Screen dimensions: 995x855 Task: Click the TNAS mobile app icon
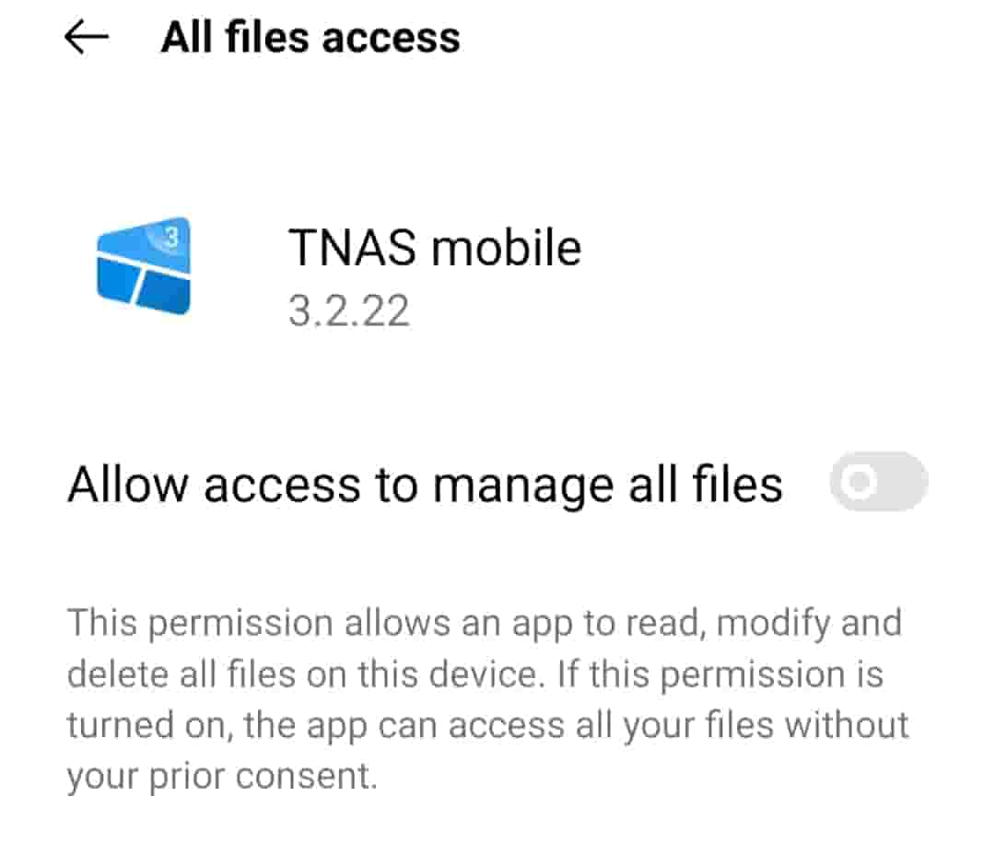[x=144, y=266]
